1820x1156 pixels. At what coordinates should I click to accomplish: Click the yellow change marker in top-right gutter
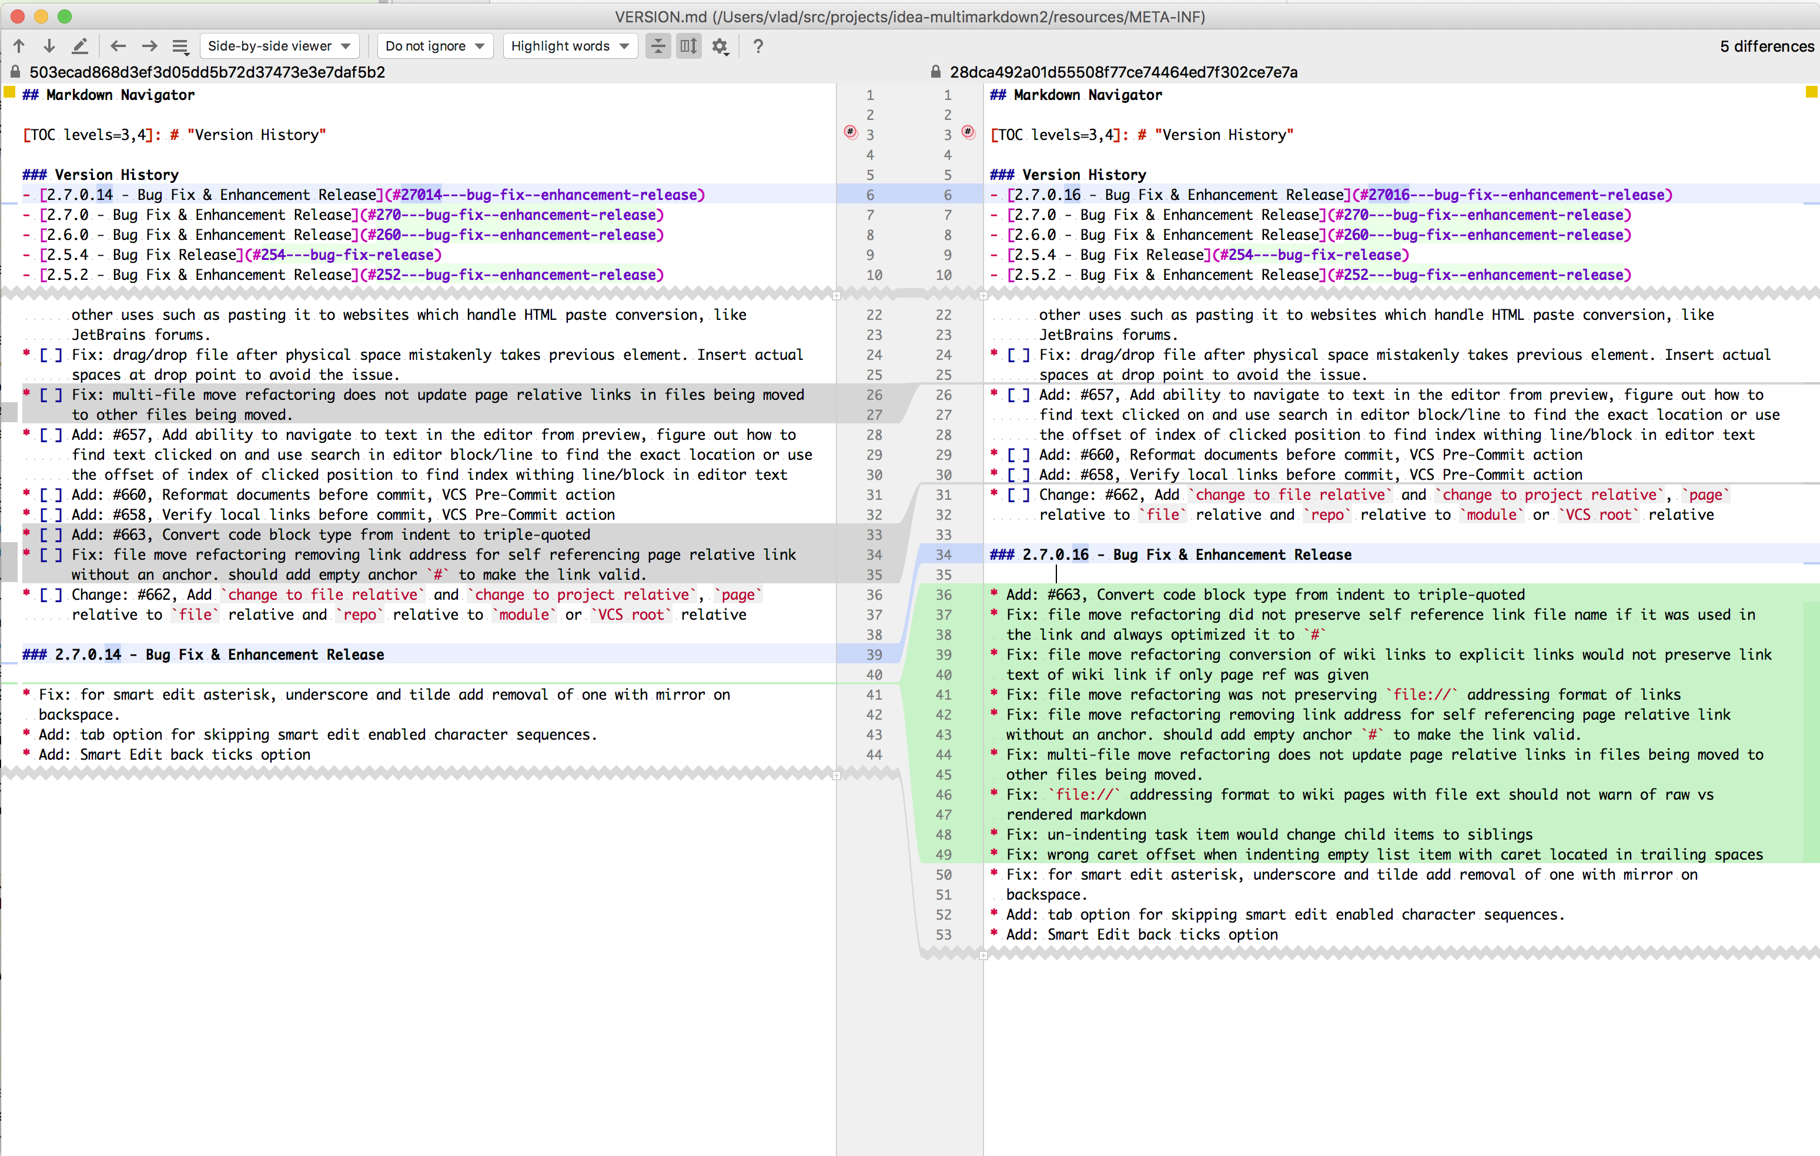[x=1811, y=92]
